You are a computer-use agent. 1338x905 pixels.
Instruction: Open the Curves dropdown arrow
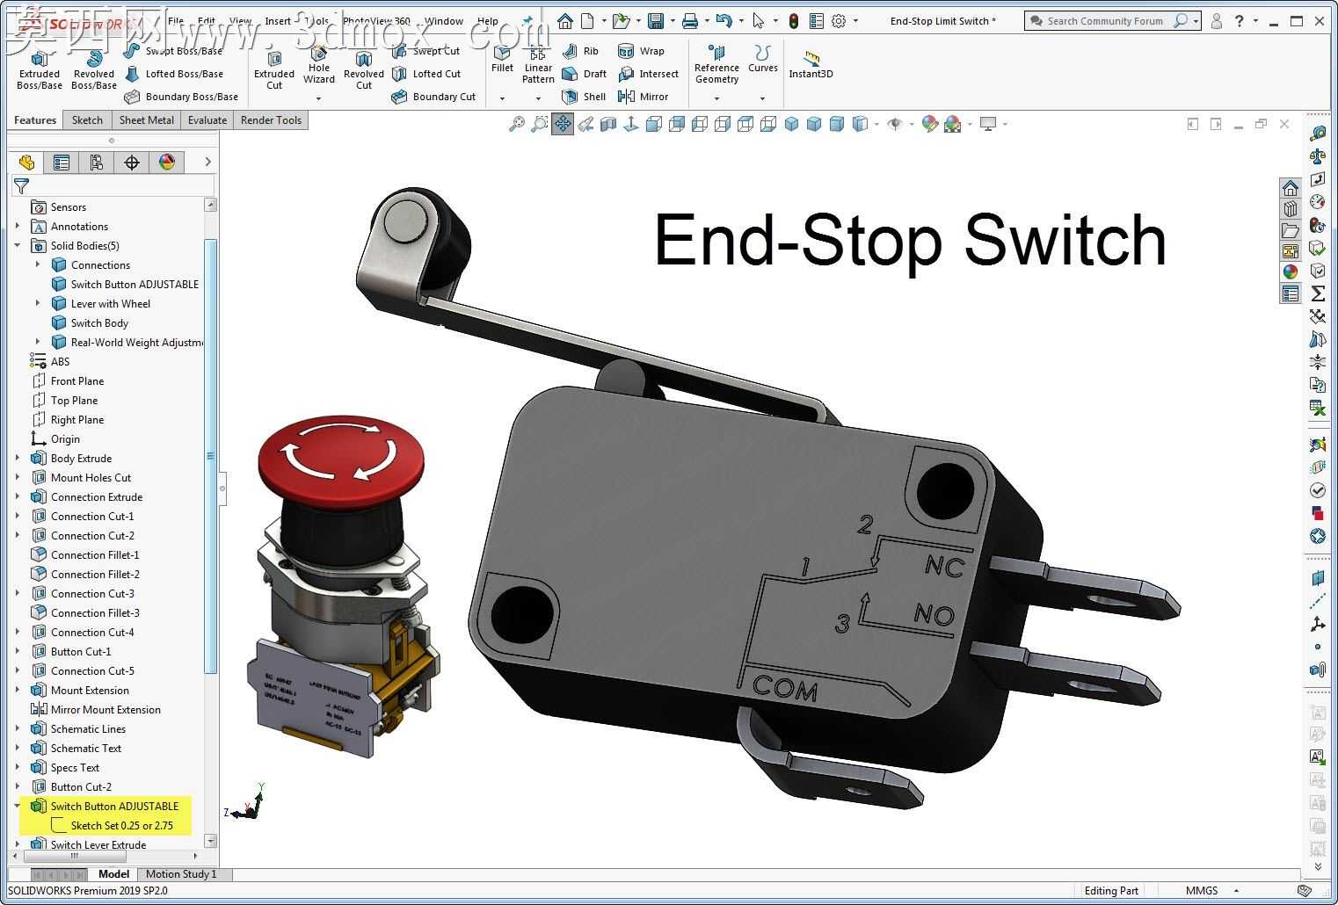pyautogui.click(x=763, y=98)
